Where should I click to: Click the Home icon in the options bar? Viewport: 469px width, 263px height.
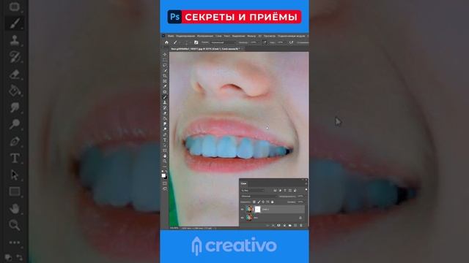tap(166, 42)
